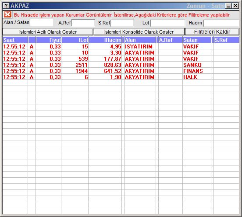Select volume value 641,52
242x217 pixels.
pyautogui.click(x=113, y=71)
